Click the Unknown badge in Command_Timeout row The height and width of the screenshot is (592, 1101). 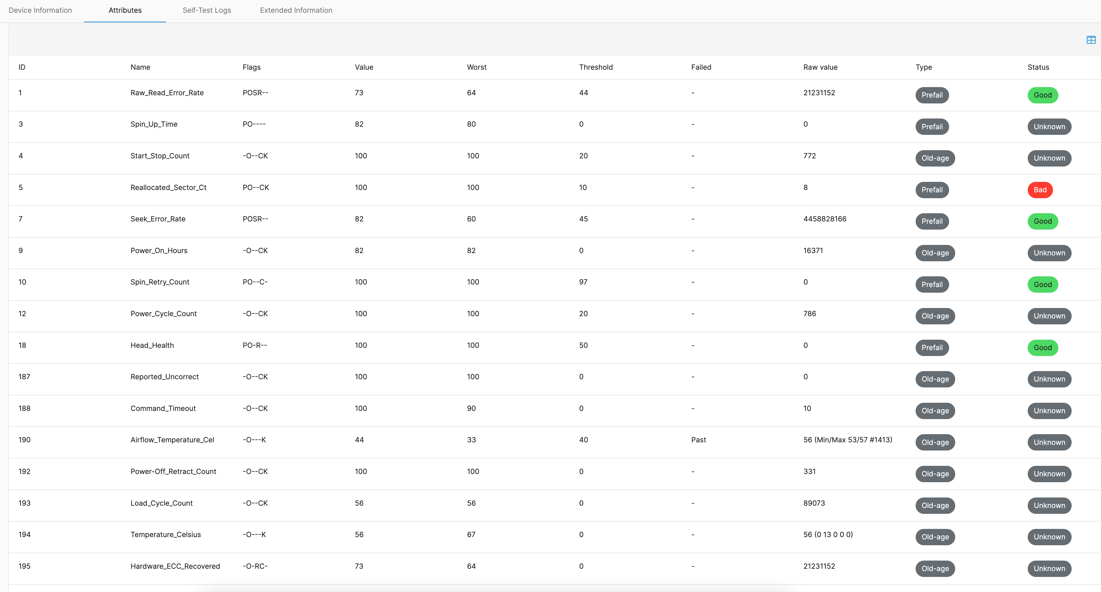[x=1049, y=411]
